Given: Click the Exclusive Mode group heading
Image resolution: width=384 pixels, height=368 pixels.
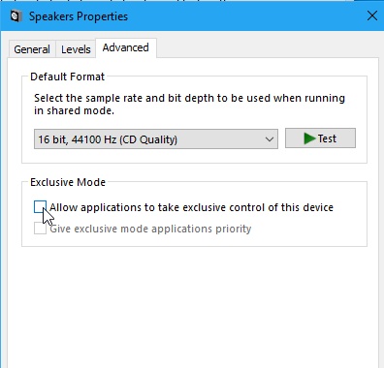Looking at the screenshot, I should (68, 182).
